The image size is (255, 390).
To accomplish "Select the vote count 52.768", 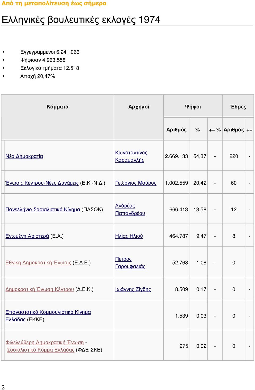I will 180,263.
